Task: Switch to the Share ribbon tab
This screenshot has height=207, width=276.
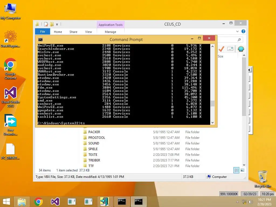Action: tap(73, 32)
